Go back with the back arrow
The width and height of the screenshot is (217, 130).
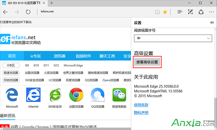click(5, 12)
